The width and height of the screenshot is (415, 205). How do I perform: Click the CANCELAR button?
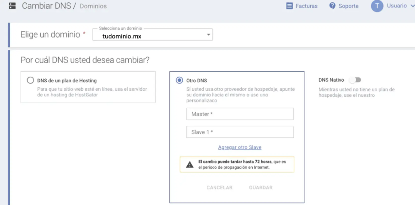220,188
